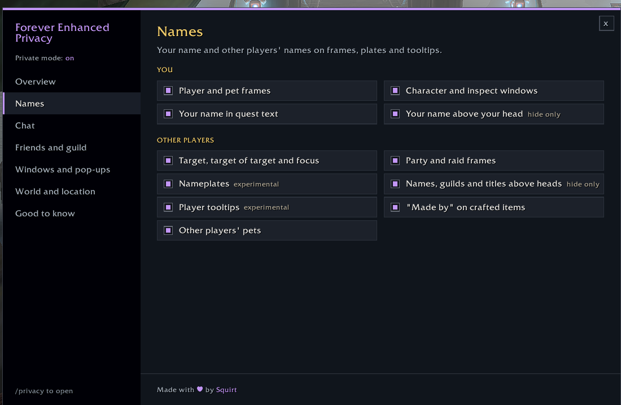Toggle Character and inspect windows checkbox
This screenshot has width=621, height=405.
tap(395, 91)
